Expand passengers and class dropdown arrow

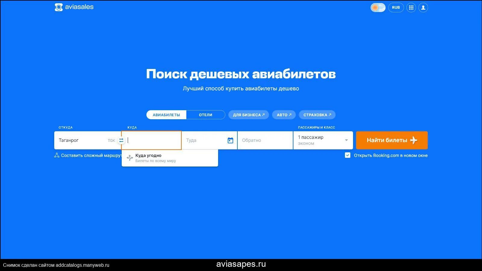(x=346, y=140)
